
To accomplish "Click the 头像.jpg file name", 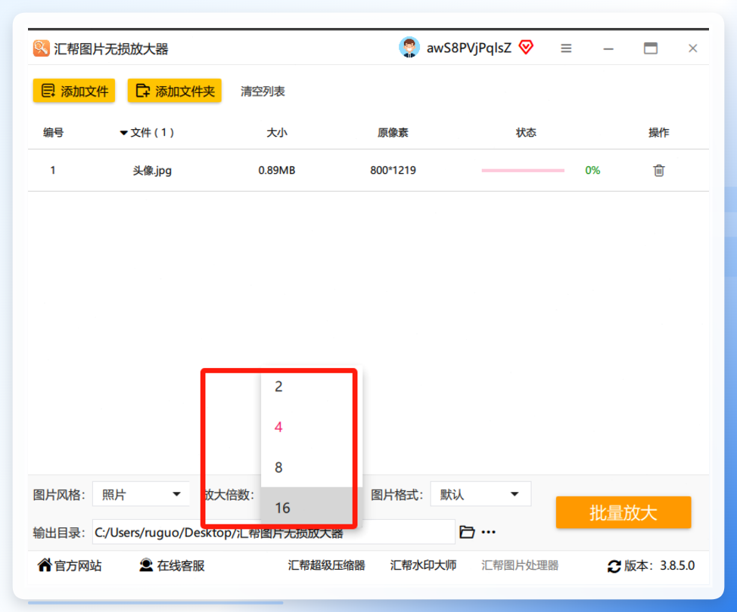I will tap(152, 170).
